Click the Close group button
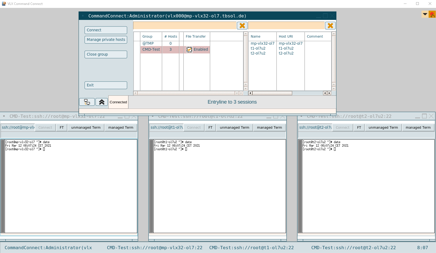 point(106,55)
